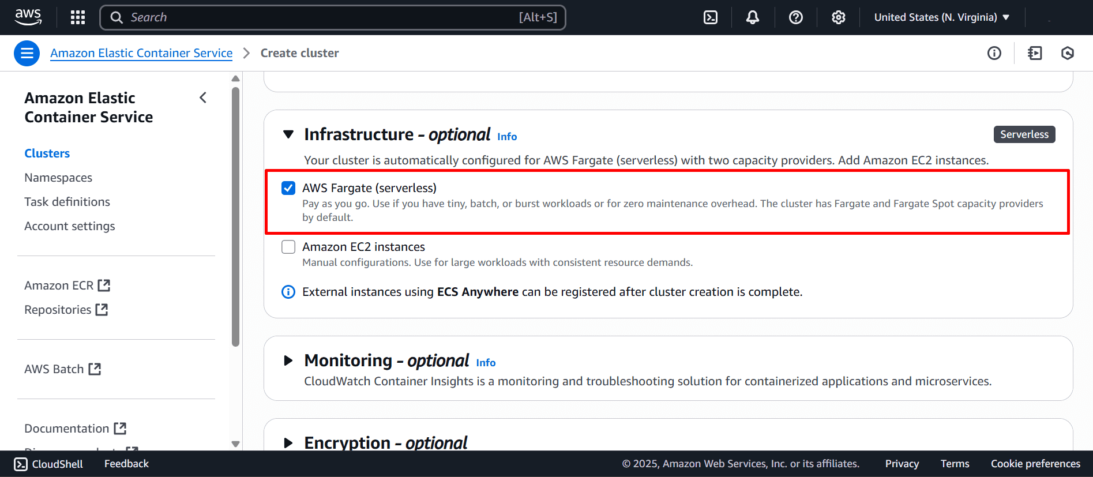The image size is (1093, 477).
Task: Open Namespaces in the side navigation
Action: [x=58, y=178]
